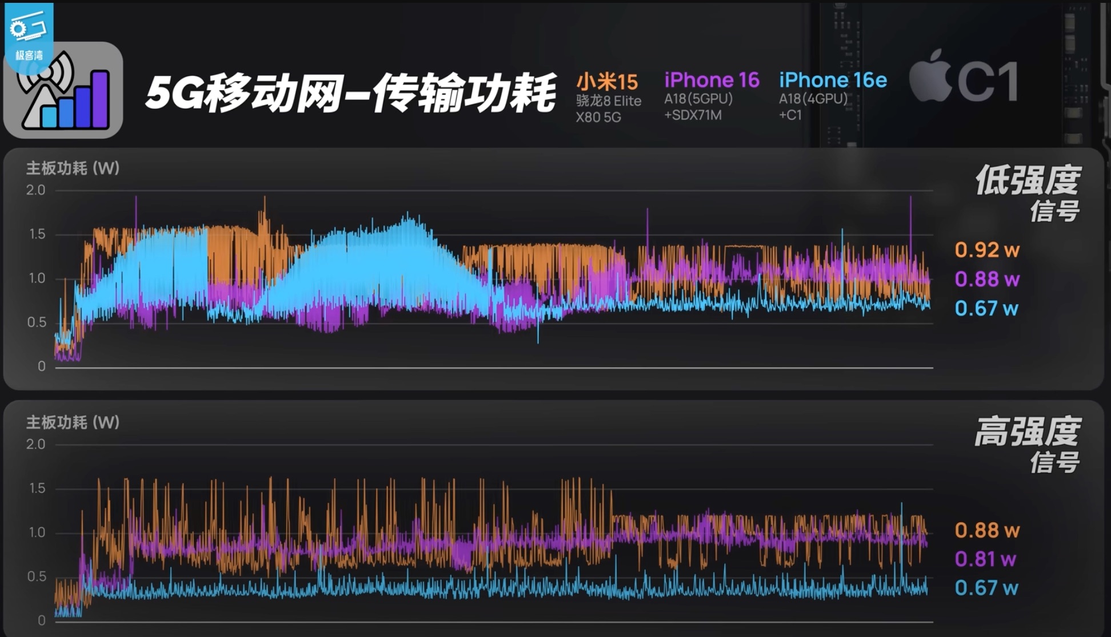Click the 1.0 axis tick in bottom chart
The width and height of the screenshot is (1111, 637).
[x=37, y=532]
